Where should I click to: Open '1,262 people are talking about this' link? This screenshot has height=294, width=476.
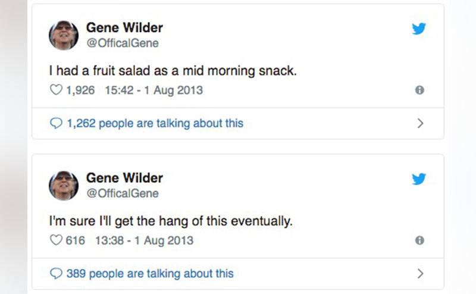coord(155,124)
